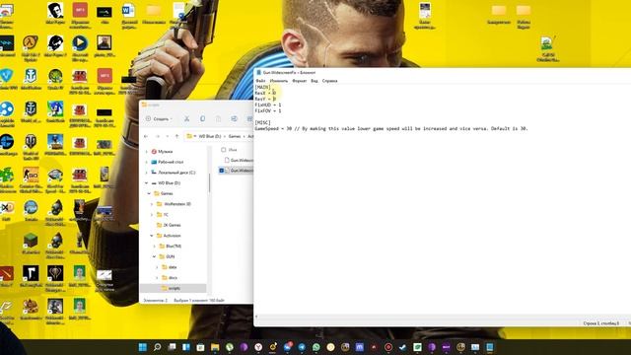Open Steam from the taskbar

pos(403,347)
